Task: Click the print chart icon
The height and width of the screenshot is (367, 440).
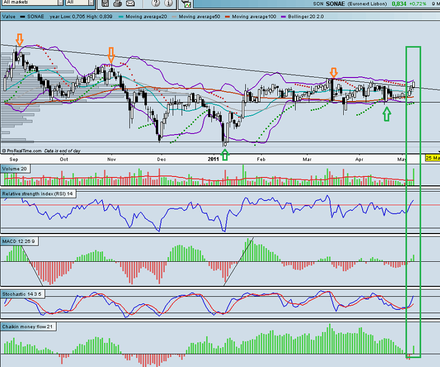Action: 118,3
